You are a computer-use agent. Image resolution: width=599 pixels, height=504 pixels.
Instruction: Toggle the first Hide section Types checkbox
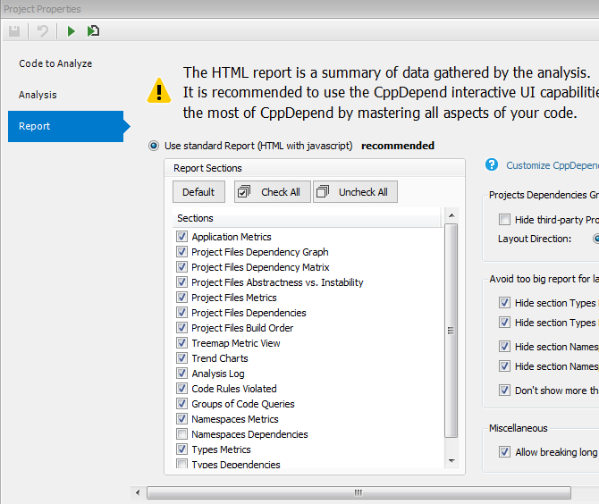tap(504, 303)
